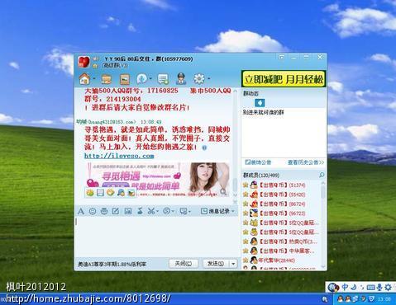Screen dimensions: 396x305
Task: Use the screenshot scissors tool
Action: tap(151, 211)
